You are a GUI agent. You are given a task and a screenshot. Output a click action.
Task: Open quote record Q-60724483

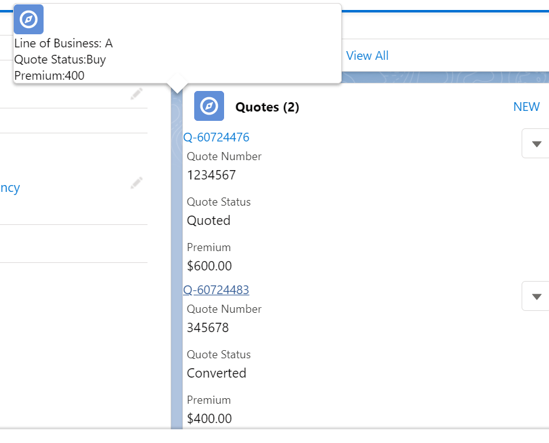pos(216,290)
